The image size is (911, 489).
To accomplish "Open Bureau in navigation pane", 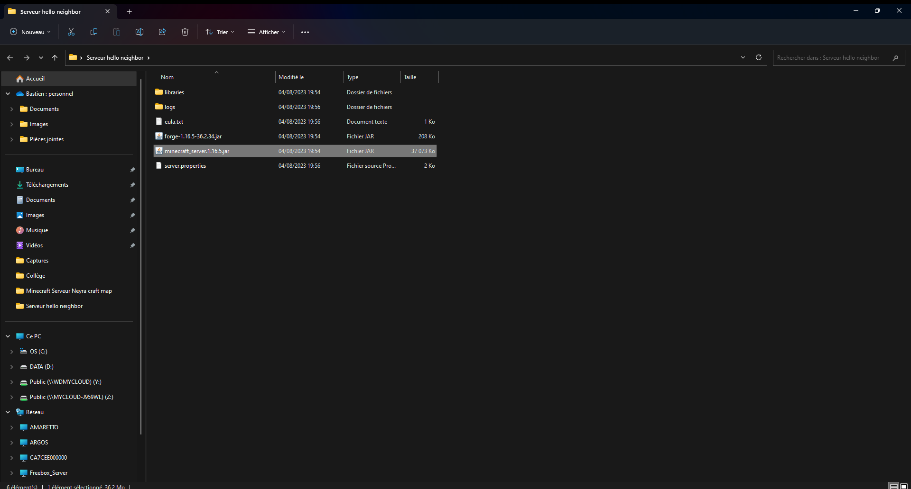I will pyautogui.click(x=69, y=170).
